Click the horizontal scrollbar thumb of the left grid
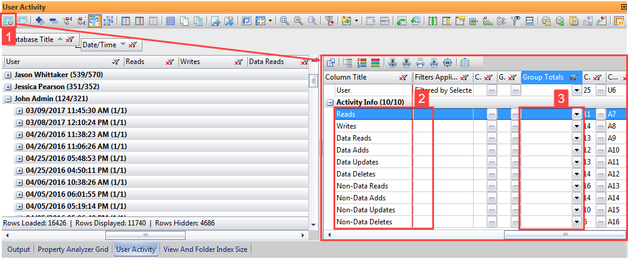This screenshot has width=628, height=259. click(145, 235)
